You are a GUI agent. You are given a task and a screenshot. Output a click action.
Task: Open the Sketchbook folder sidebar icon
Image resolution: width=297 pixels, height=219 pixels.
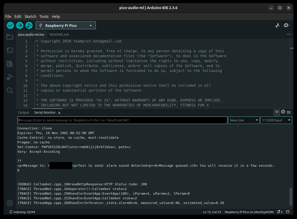(10, 37)
